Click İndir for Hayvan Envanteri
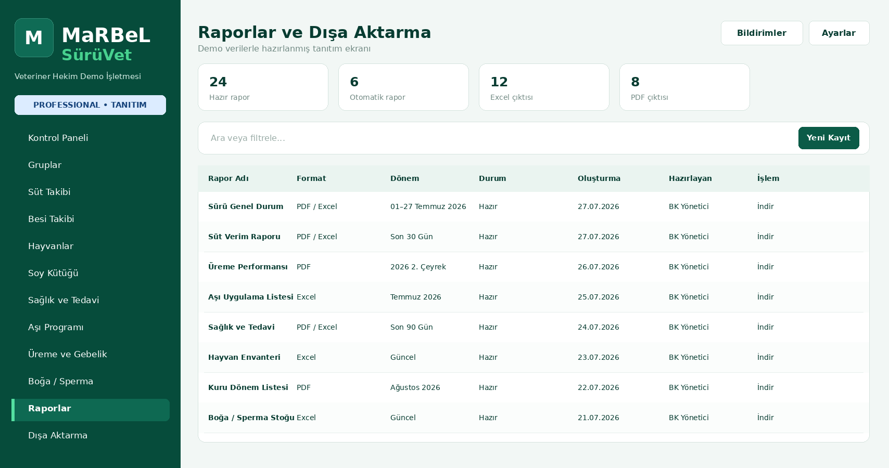 pos(765,357)
